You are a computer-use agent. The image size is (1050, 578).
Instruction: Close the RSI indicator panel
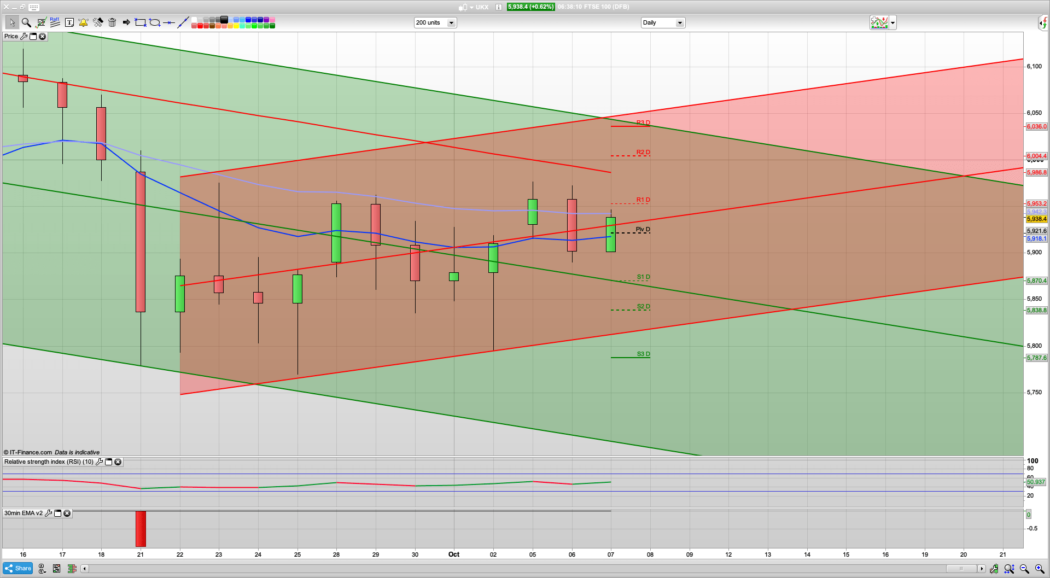[x=118, y=462]
